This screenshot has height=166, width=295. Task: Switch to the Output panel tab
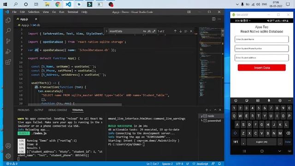tap(39, 110)
